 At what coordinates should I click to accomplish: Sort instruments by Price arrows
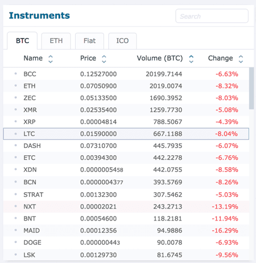point(104,59)
